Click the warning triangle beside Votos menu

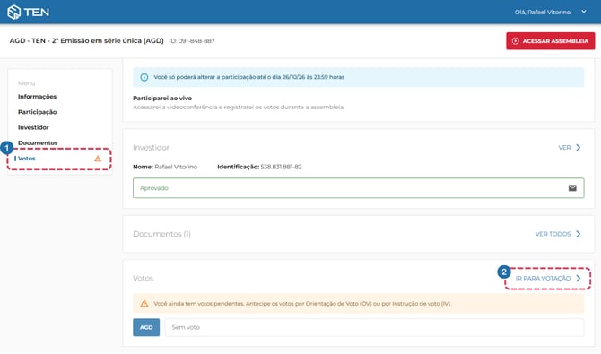point(98,159)
